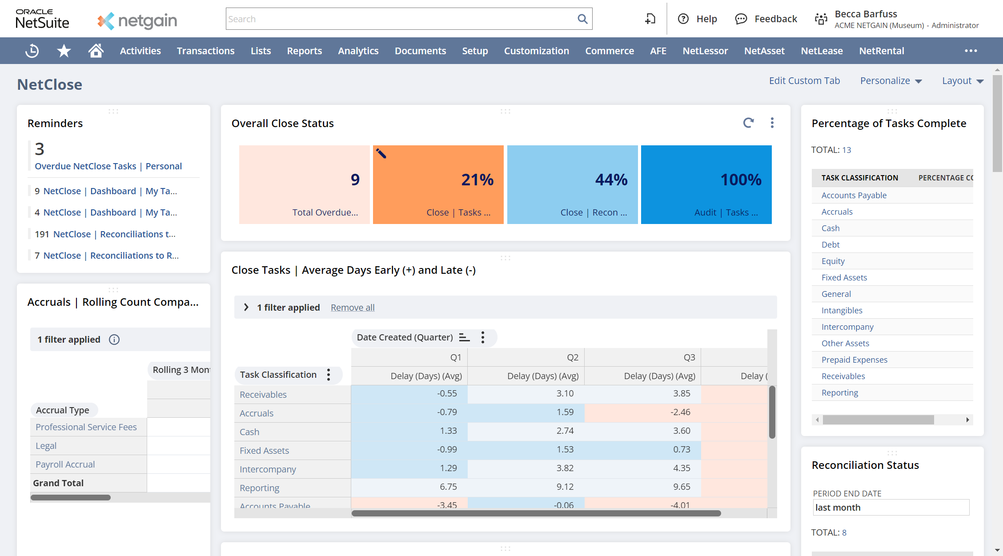Screen dimensions: 1003x556
Task: Open the Create New icon beside search
Action: click(650, 19)
